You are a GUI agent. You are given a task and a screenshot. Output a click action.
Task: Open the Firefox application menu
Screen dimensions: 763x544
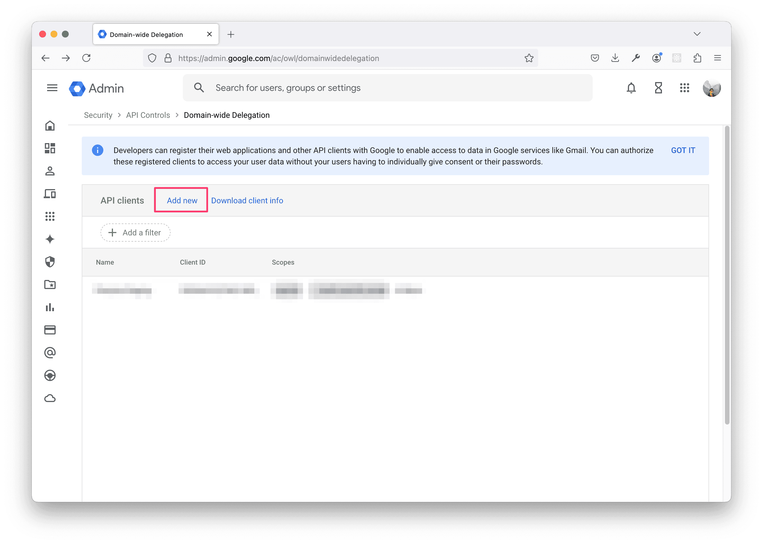[718, 58]
